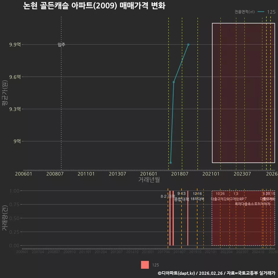This screenshot has width=278, height=278.
Task: Click the lowest data point below 9억
Action: [x=171, y=162]
